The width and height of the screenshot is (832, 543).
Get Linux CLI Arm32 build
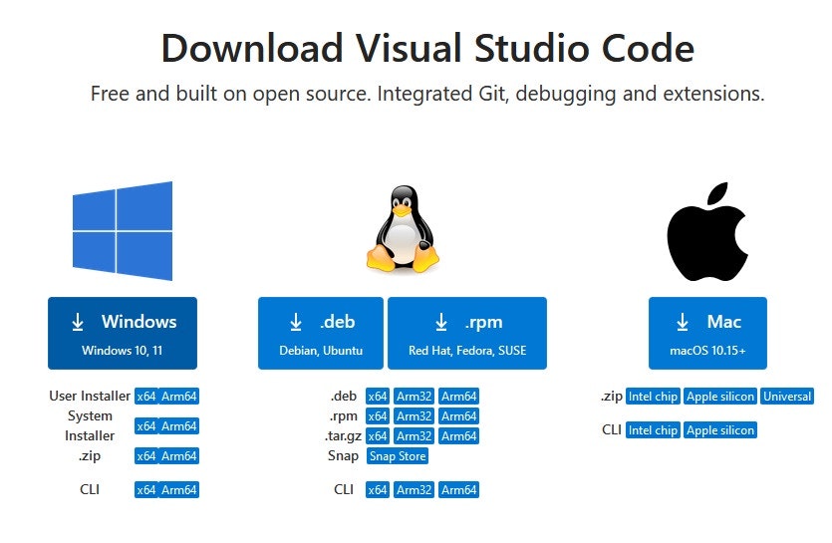(x=414, y=489)
